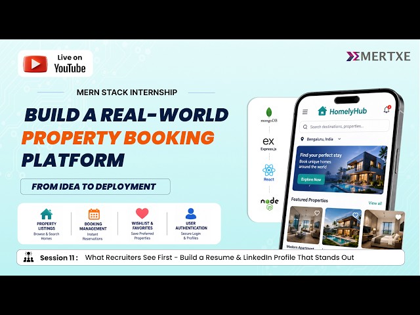Favorite the bedroom property card
The image size is (420, 315).
(x=398, y=217)
